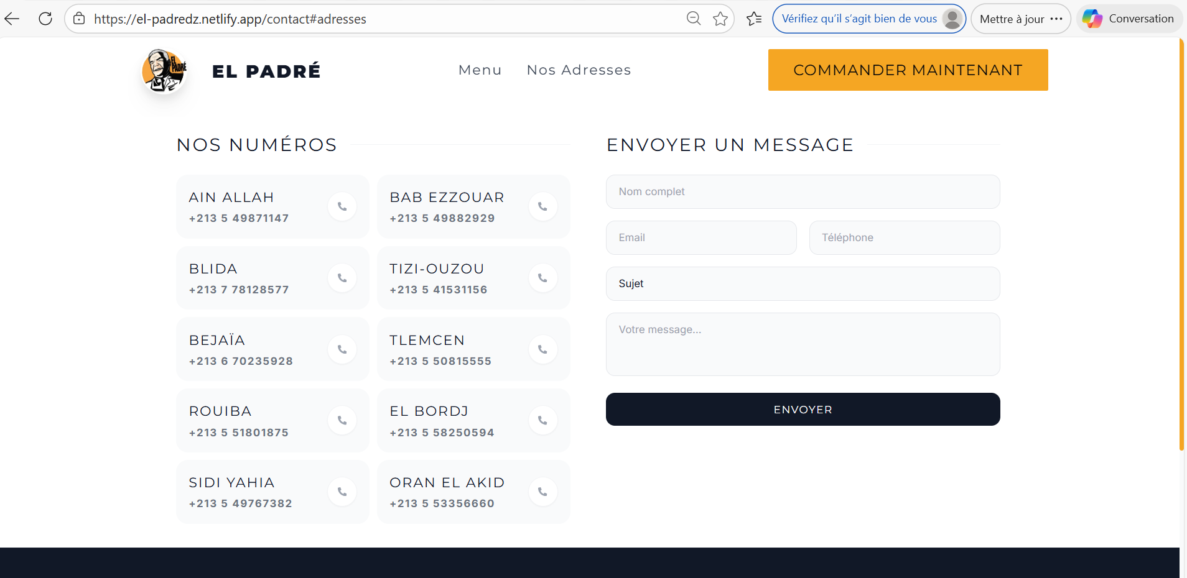
Task: Add page to favorites with star icon
Action: click(720, 19)
